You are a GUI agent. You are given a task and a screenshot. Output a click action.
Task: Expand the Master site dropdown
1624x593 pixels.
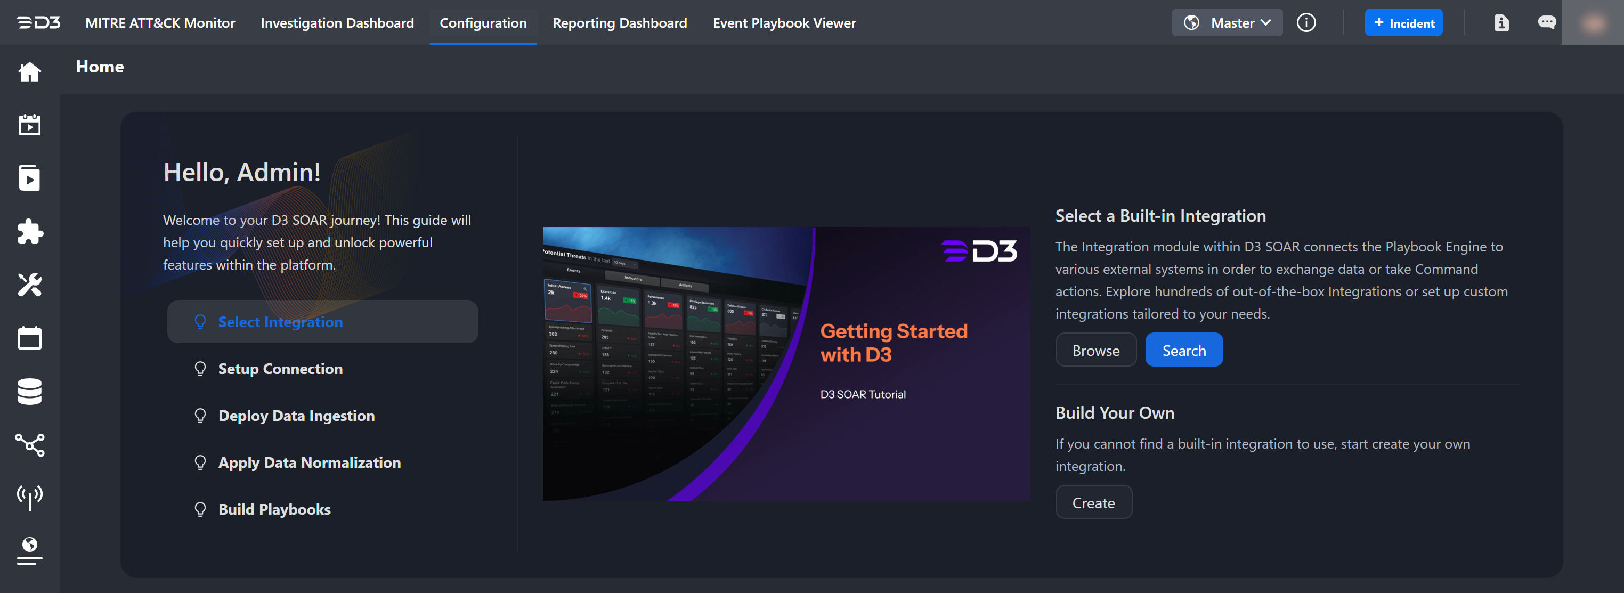coord(1227,23)
